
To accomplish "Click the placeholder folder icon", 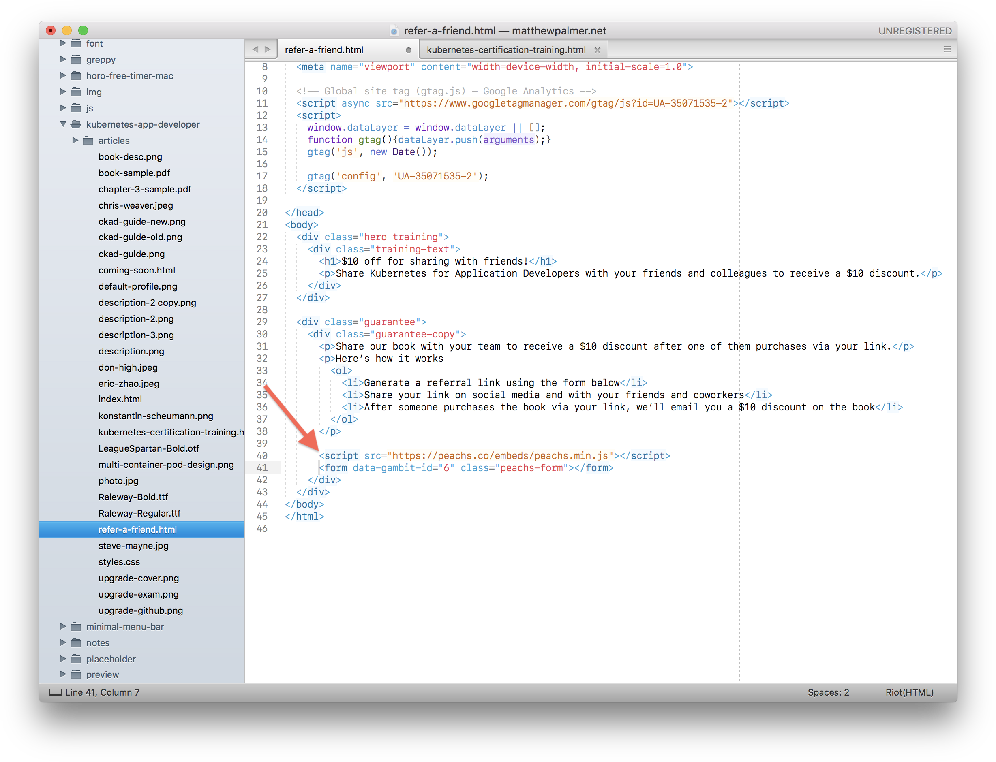I will tap(76, 659).
